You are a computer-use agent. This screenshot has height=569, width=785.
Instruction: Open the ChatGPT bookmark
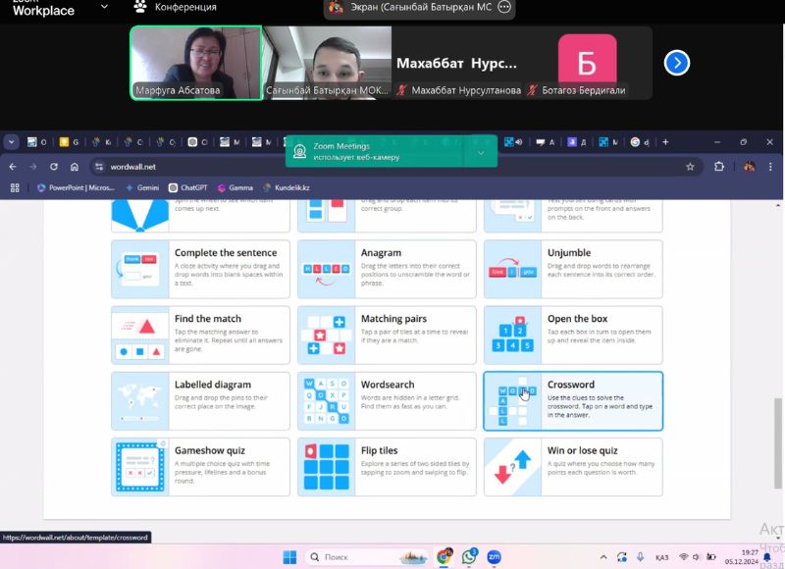click(187, 187)
